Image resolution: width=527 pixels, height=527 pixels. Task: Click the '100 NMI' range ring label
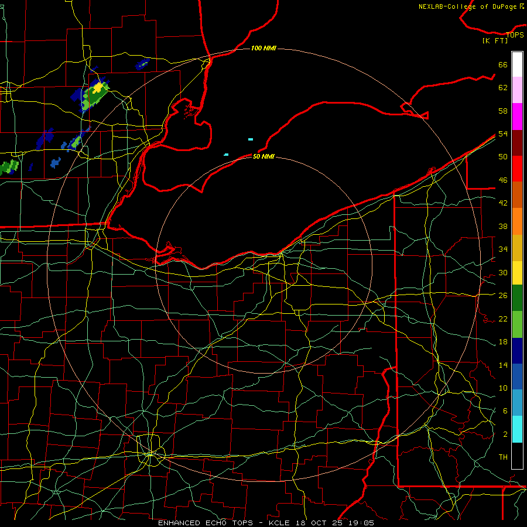263,48
